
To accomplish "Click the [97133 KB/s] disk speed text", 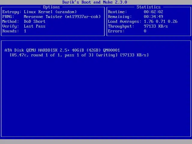I will [134, 55].
